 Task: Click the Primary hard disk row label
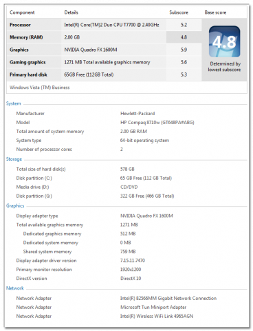[x=28, y=74]
